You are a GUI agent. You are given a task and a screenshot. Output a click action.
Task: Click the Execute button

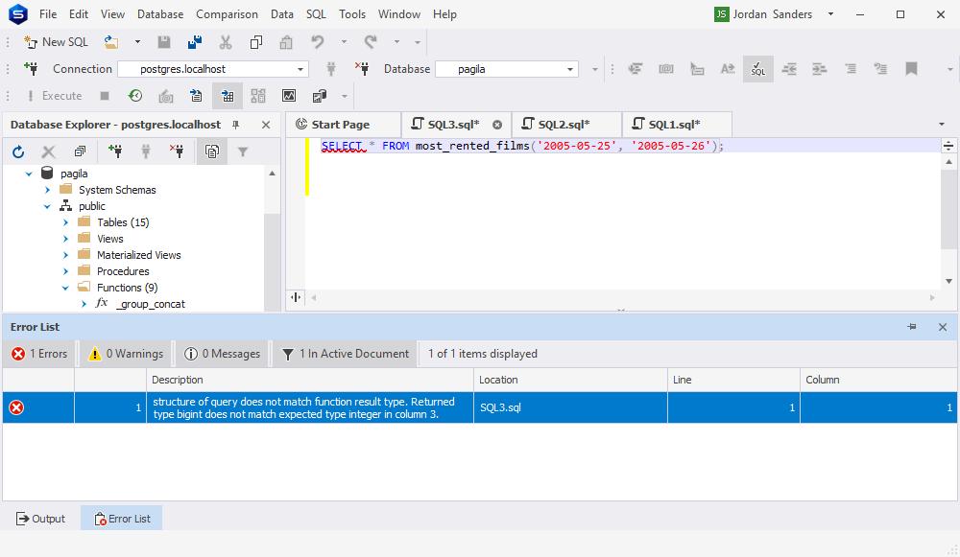tap(53, 95)
